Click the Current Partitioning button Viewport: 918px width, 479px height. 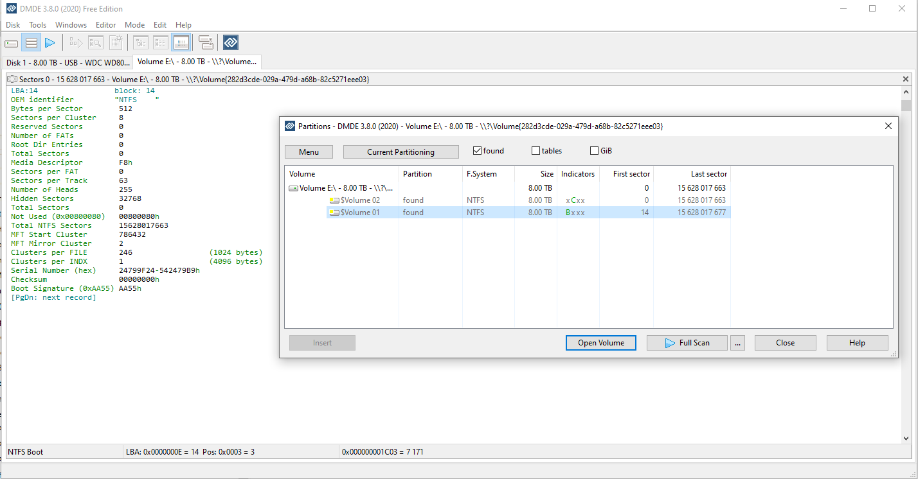[x=401, y=152]
